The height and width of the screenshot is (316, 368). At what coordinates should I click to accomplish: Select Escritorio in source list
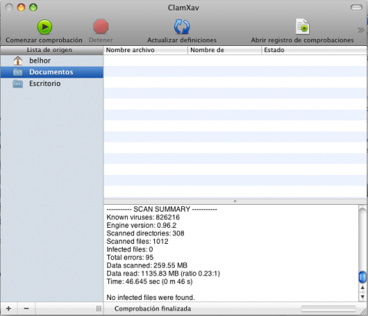[x=52, y=84]
